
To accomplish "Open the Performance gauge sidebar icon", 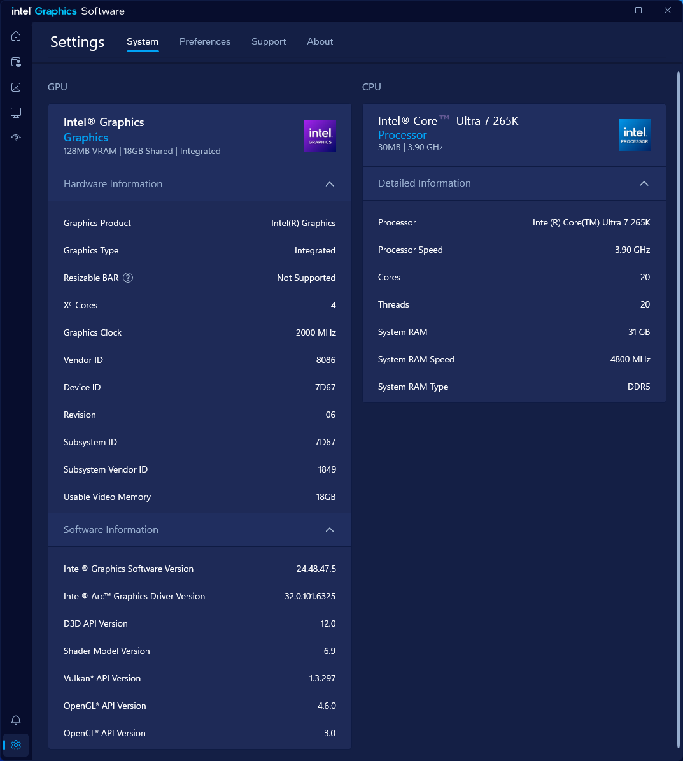I will [x=16, y=138].
